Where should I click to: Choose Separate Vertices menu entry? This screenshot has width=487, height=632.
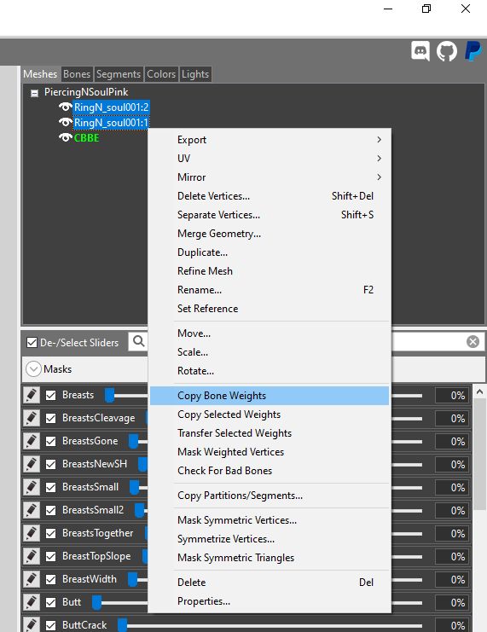[270, 214]
